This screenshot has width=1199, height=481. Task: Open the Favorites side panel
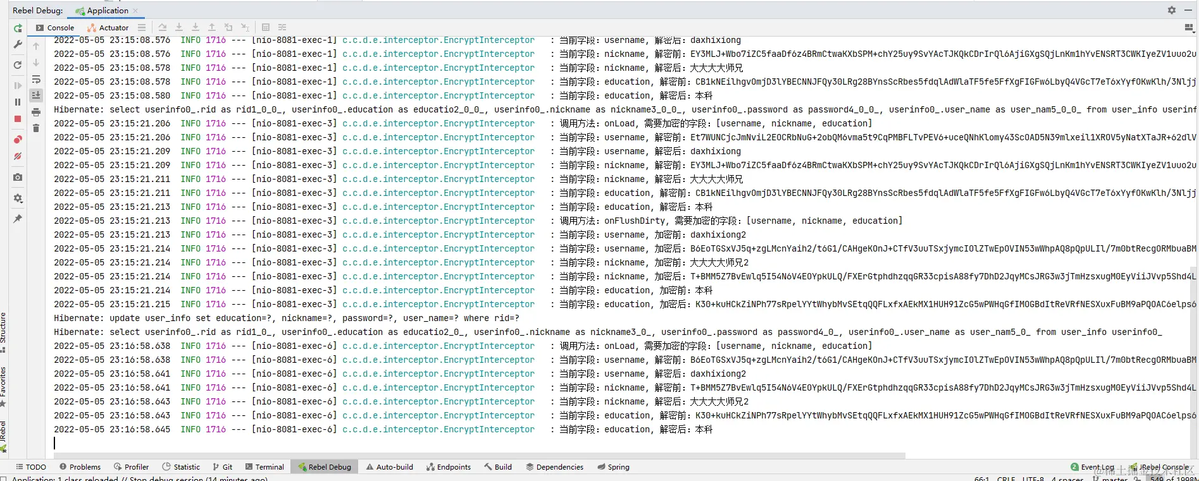pos(3,386)
